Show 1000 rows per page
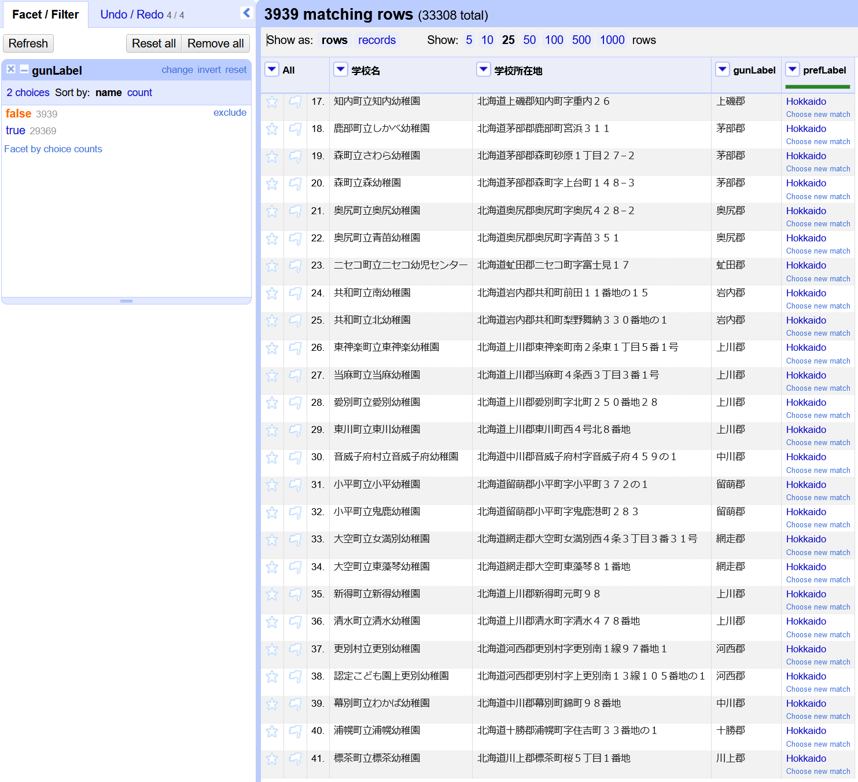858x782 pixels. (612, 40)
